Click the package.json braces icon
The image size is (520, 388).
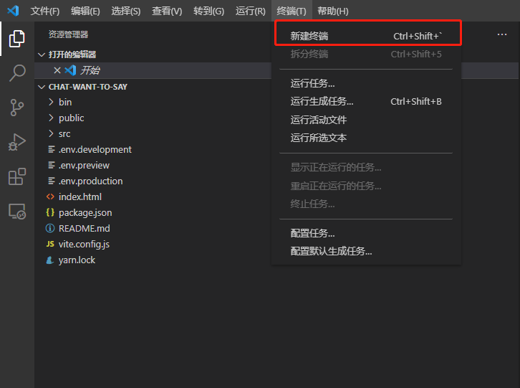tap(50, 212)
